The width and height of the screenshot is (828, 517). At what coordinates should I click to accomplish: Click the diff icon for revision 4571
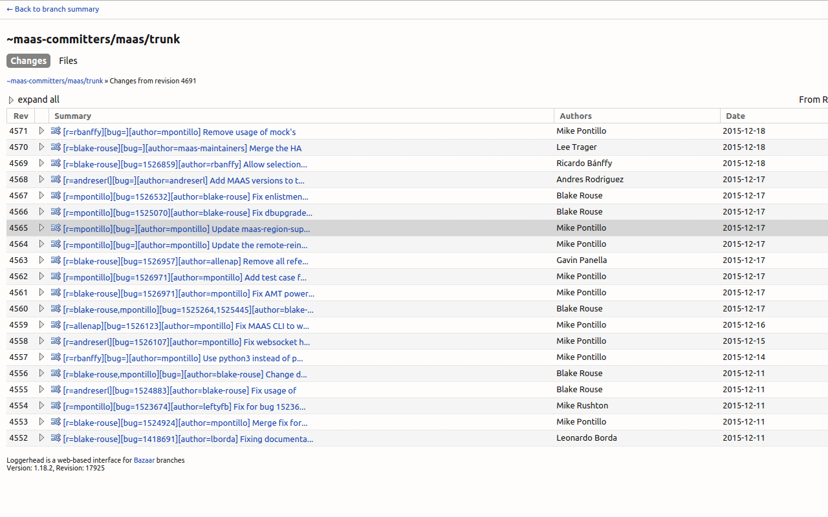[56, 131]
